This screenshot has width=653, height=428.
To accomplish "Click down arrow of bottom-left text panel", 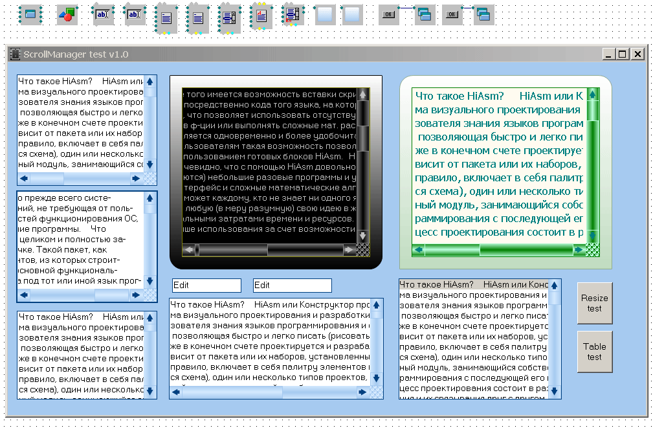I will pyautogui.click(x=150, y=391).
